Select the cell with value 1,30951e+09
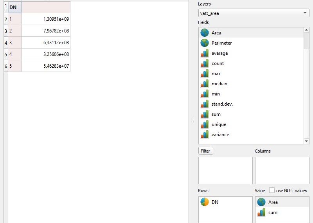 [x=46, y=19]
